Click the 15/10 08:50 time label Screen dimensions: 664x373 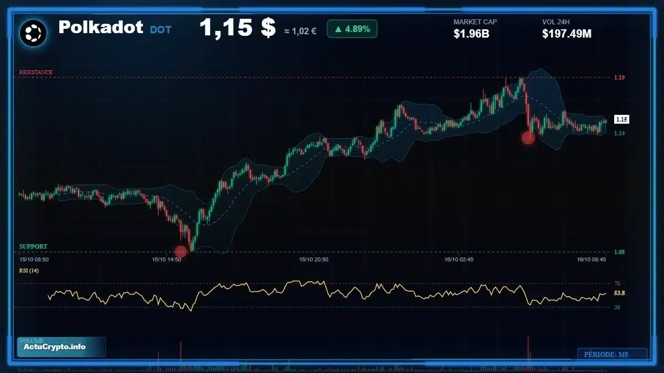pyautogui.click(x=34, y=259)
